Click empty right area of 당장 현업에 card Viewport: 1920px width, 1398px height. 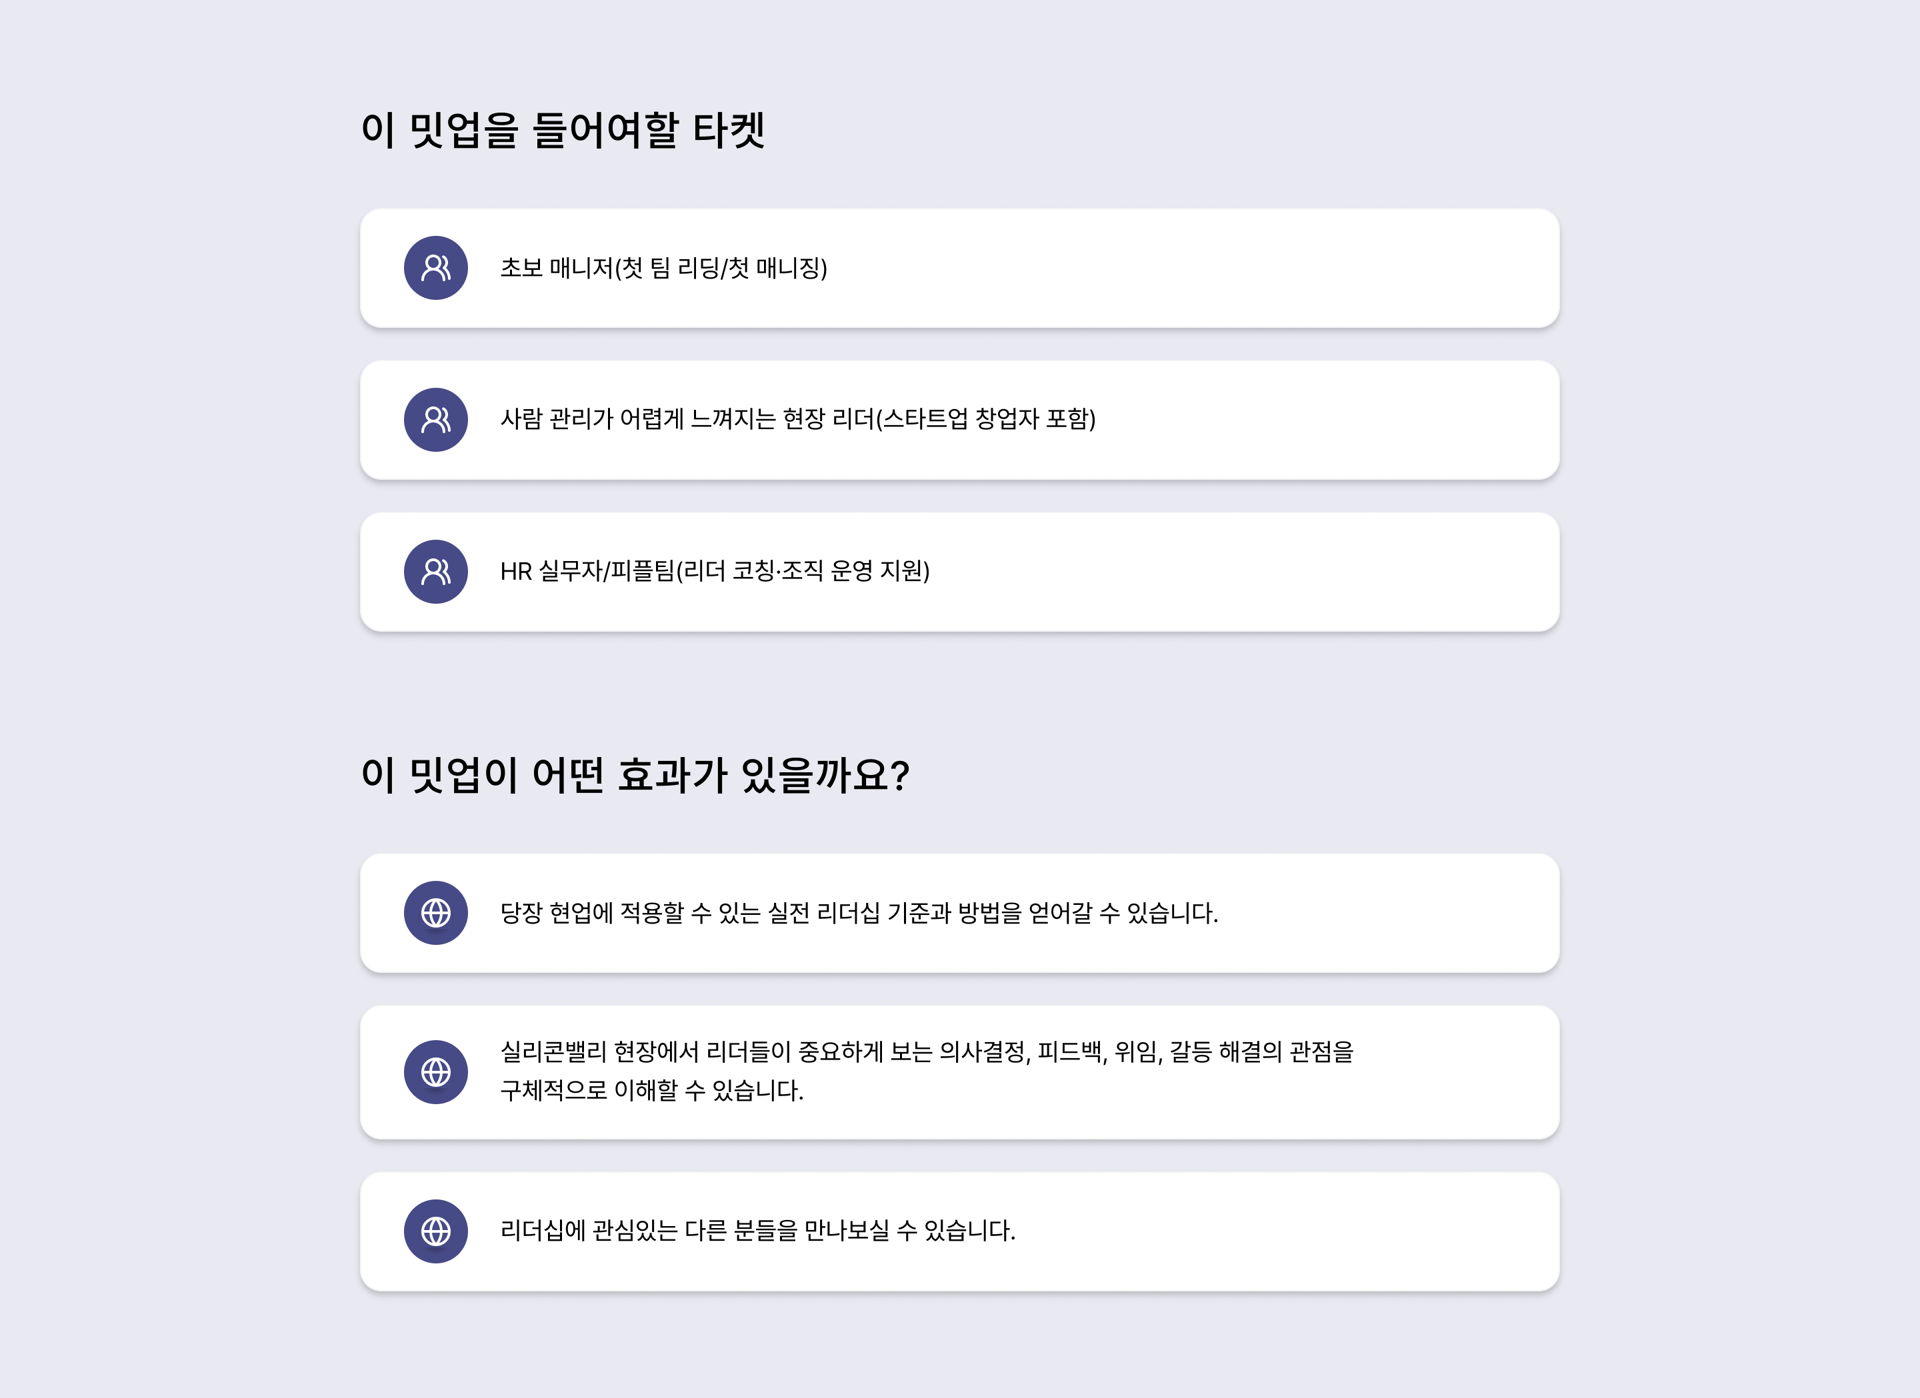pos(1397,913)
